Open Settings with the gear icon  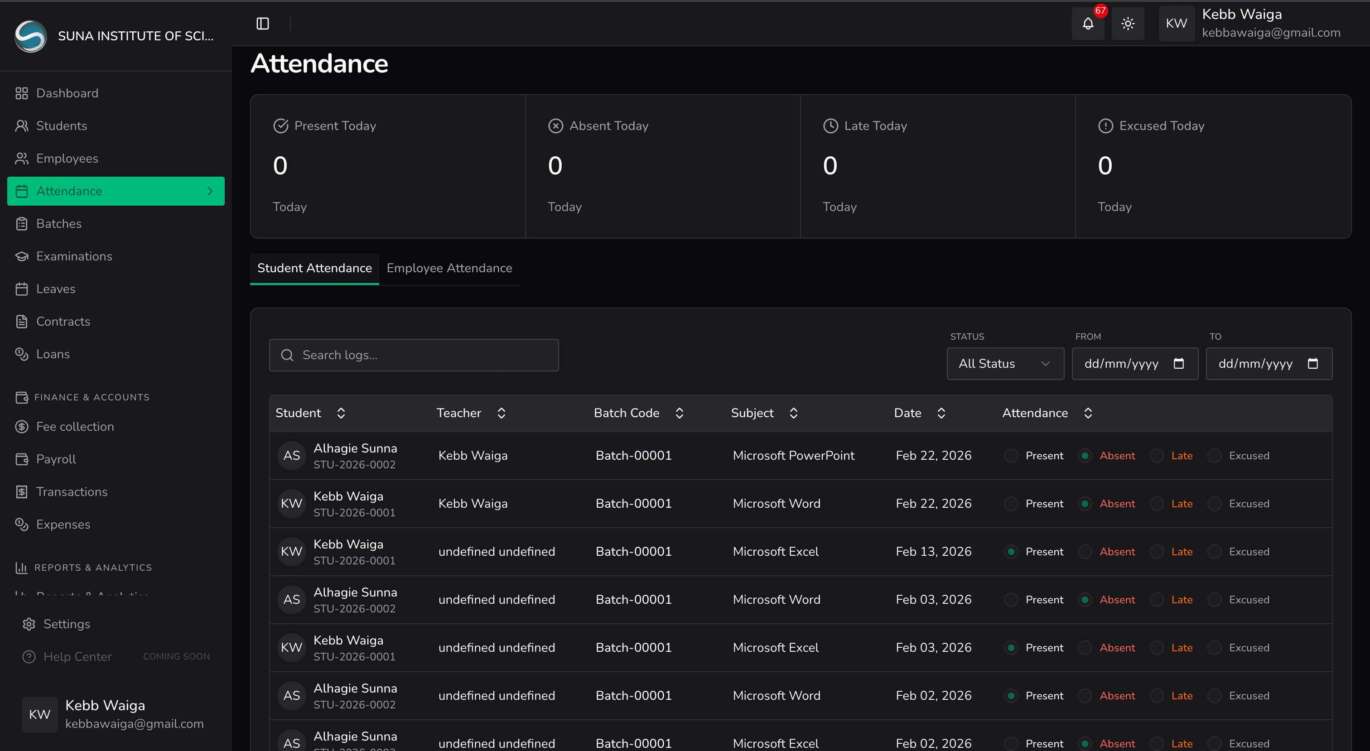(x=29, y=624)
